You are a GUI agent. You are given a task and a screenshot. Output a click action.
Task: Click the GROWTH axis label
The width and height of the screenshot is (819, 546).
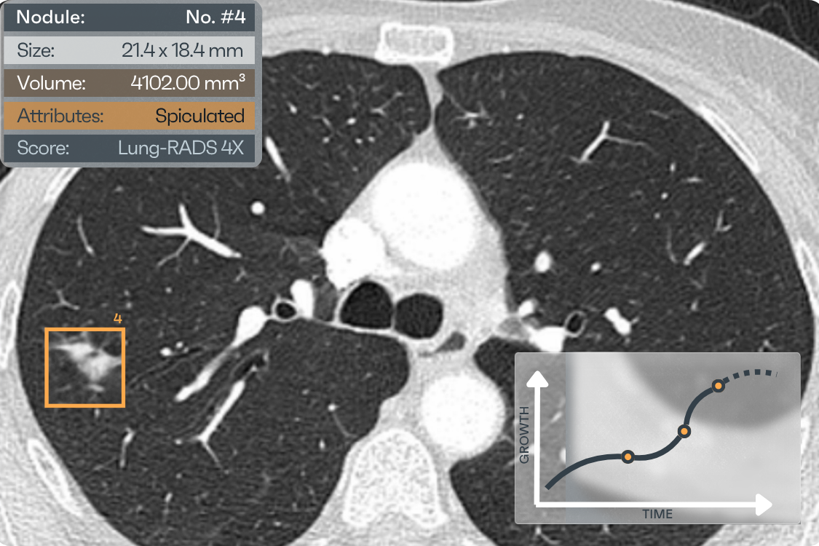coord(524,435)
